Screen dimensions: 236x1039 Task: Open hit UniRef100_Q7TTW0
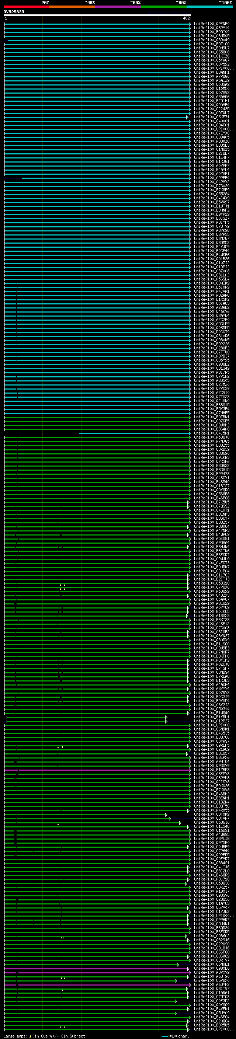click(x=211, y=352)
